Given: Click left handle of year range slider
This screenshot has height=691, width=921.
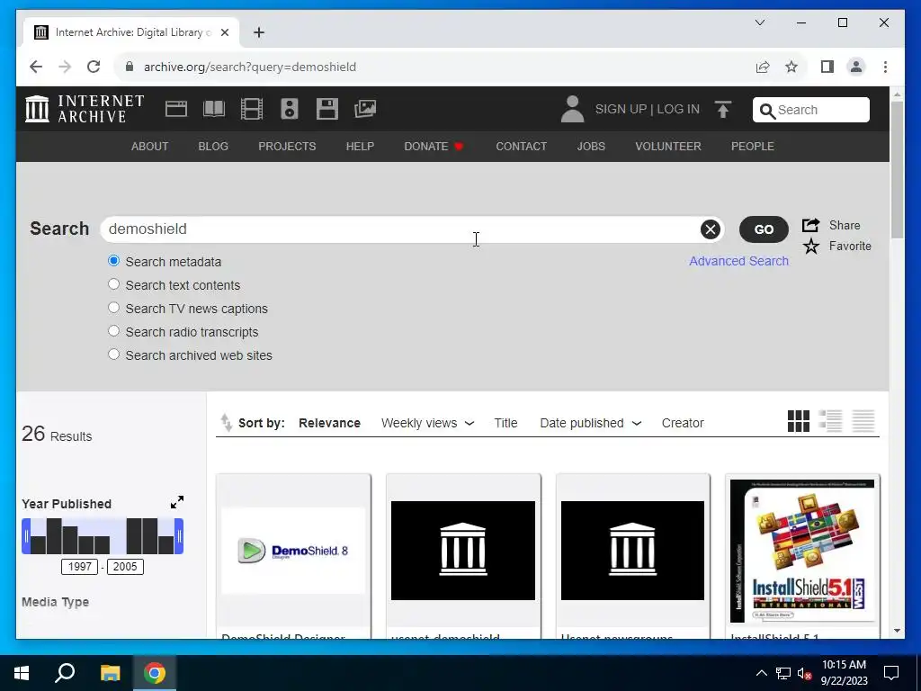Looking at the screenshot, I should pyautogui.click(x=26, y=536).
